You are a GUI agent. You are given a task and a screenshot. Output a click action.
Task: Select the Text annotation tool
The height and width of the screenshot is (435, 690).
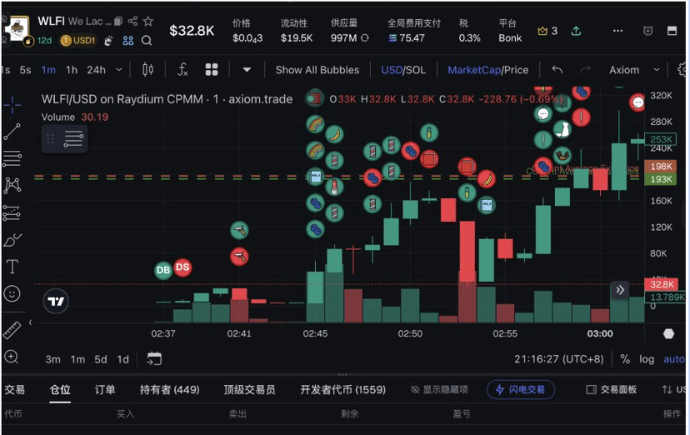click(12, 267)
